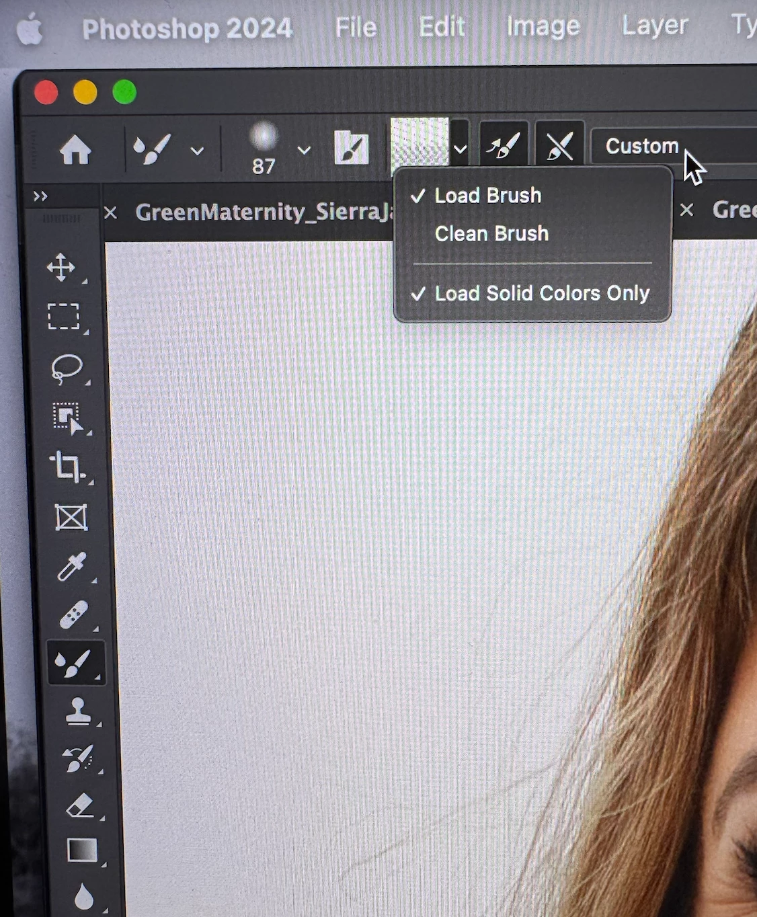Close the GreenMaternity_SierraJ document tab
Viewport: 757px width, 917px height.
click(111, 213)
